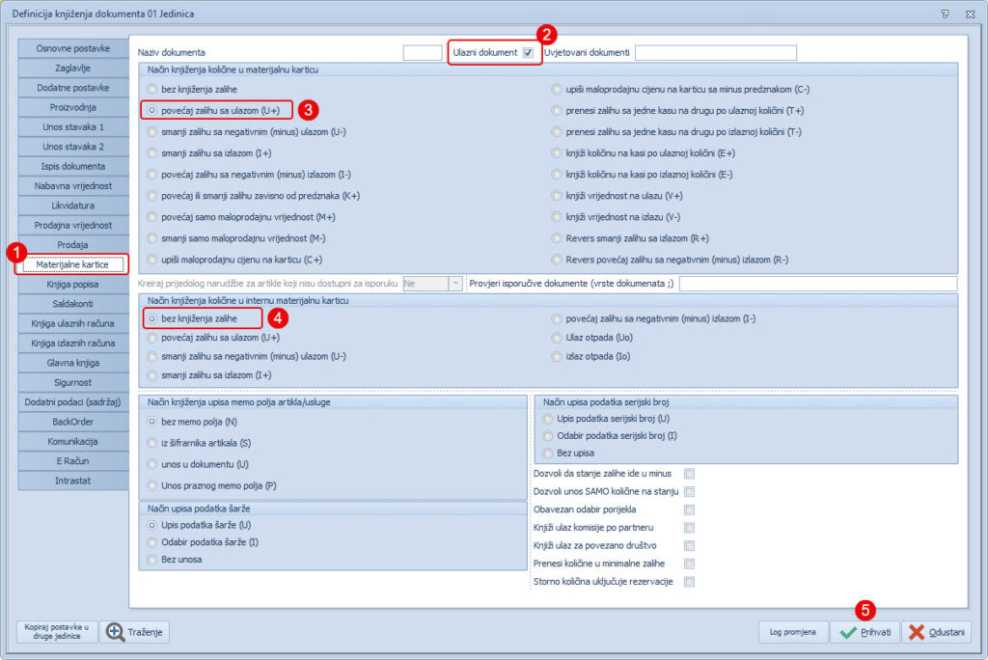Image resolution: width=988 pixels, height=660 pixels.
Task: Confirm with the green checkmark Prihvati button
Action: (x=865, y=632)
